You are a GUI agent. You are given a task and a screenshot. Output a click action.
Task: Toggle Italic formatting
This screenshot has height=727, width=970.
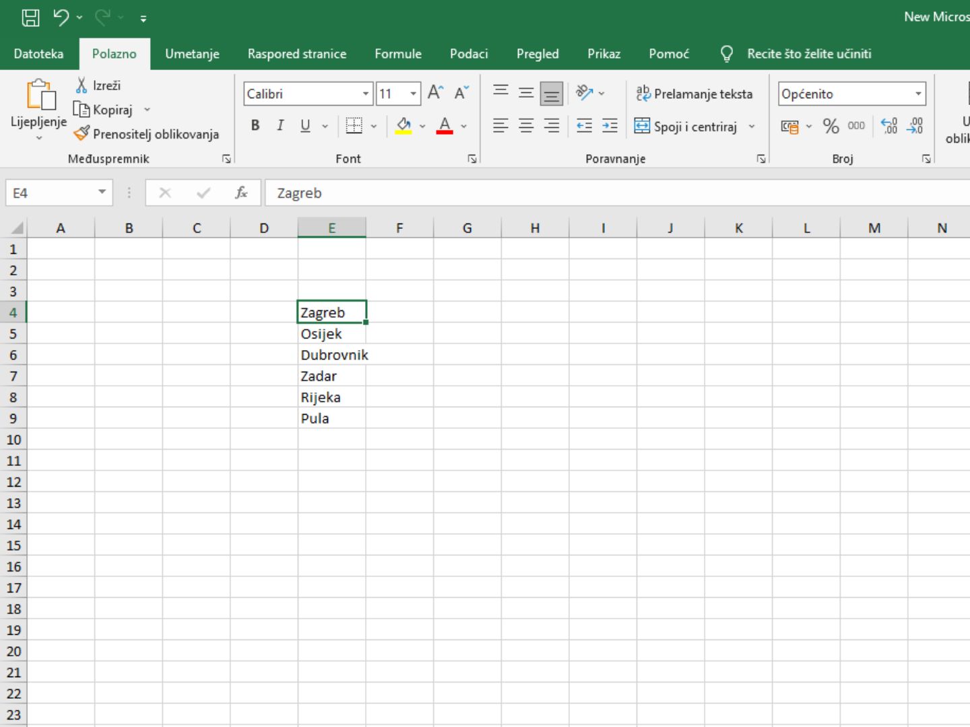280,125
